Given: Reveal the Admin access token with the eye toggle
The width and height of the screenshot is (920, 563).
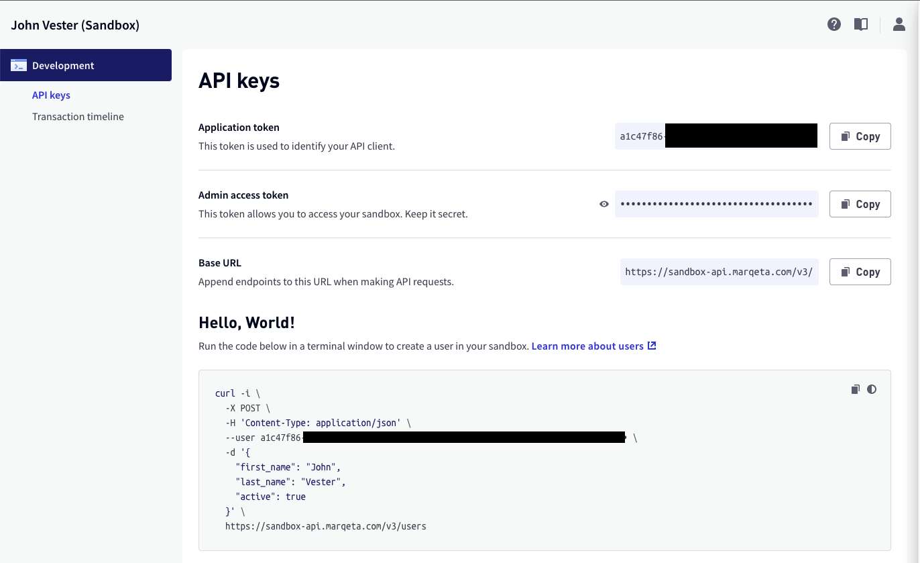Looking at the screenshot, I should coord(604,203).
